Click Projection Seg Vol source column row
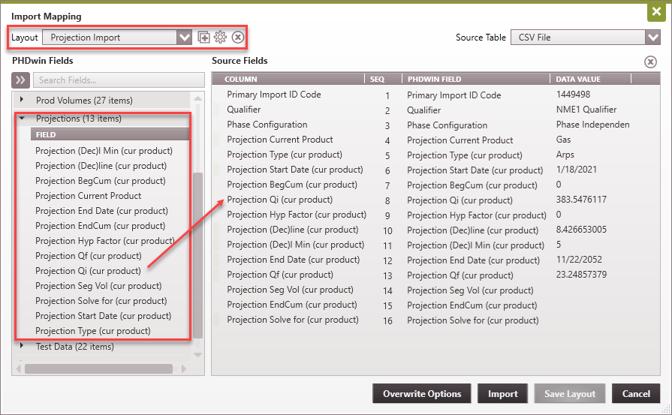 290,289
